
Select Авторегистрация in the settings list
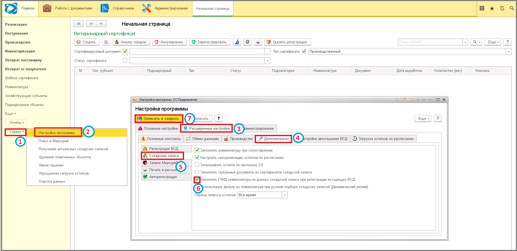pyautogui.click(x=166, y=177)
